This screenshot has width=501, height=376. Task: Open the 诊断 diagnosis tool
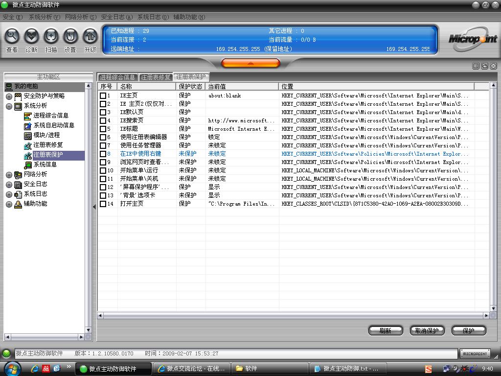click(x=31, y=36)
